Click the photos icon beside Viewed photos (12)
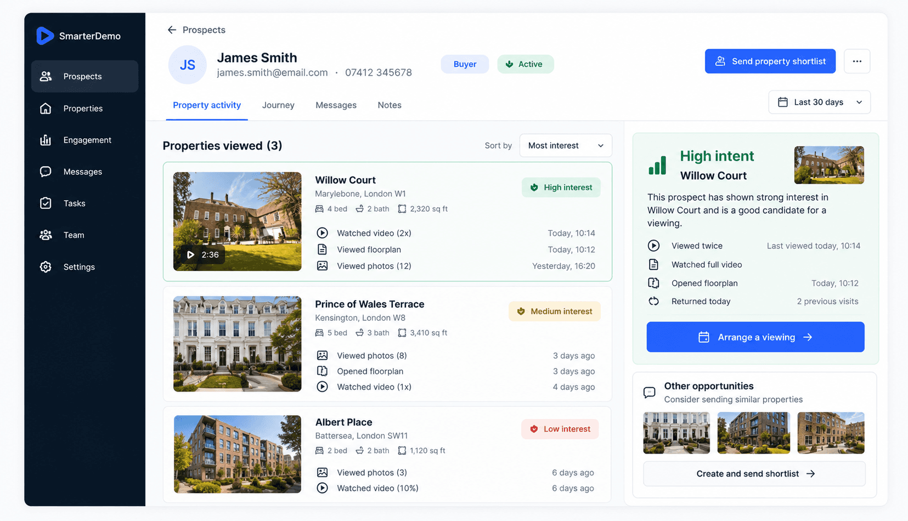 [322, 266]
